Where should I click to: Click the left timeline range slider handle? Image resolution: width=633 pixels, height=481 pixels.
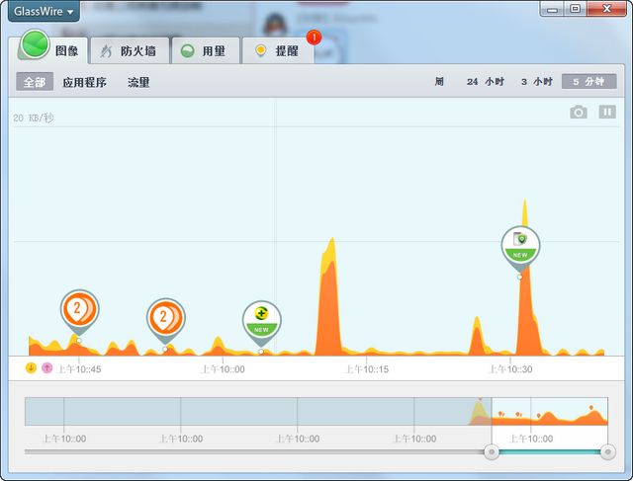coord(492,452)
